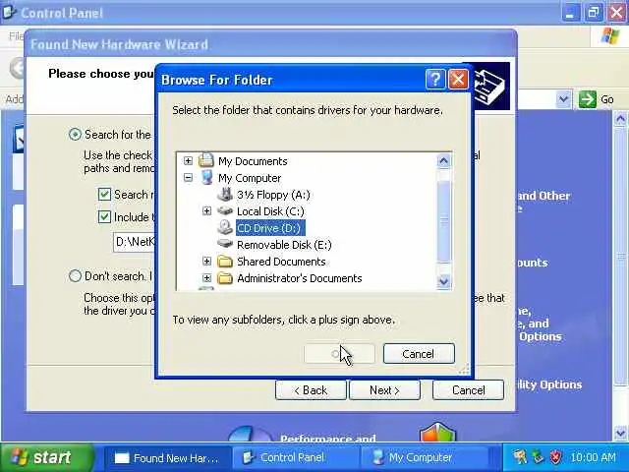Select CD Drive (D:) entry
Image resolution: width=629 pixels, height=472 pixels.
coord(270,228)
